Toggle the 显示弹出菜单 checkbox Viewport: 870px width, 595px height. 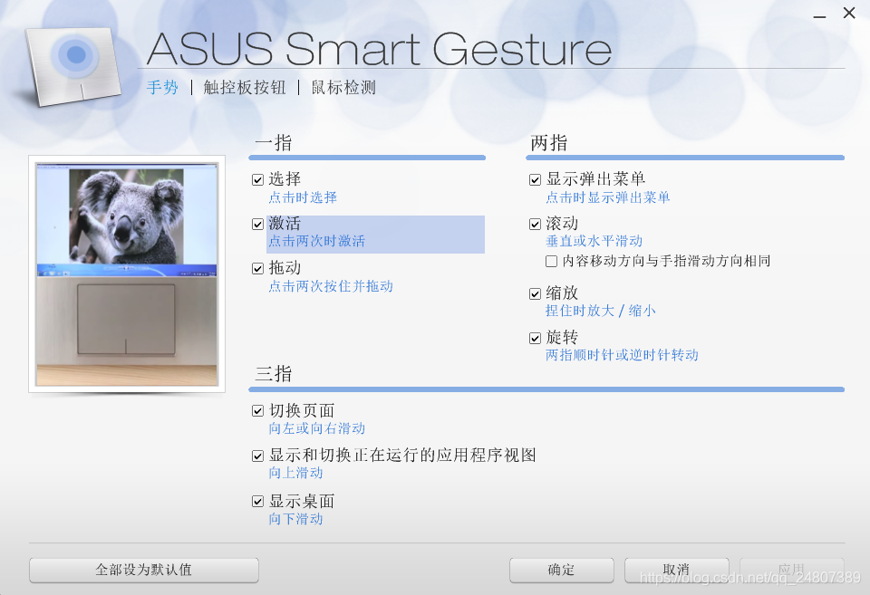[x=535, y=179]
